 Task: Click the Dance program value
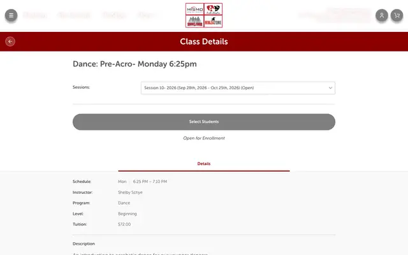tap(124, 203)
